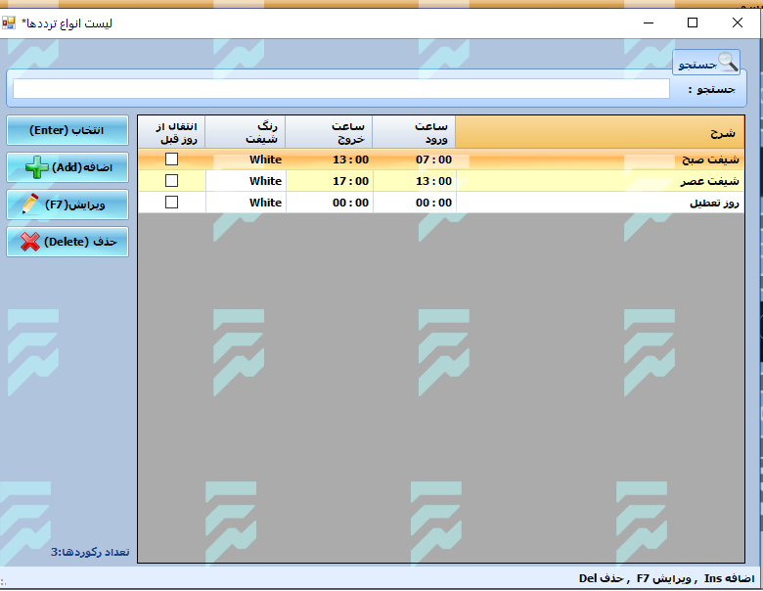Screen dimensions: 763x591
Task: Click the ساعت ورود column header
Action: coord(415,132)
